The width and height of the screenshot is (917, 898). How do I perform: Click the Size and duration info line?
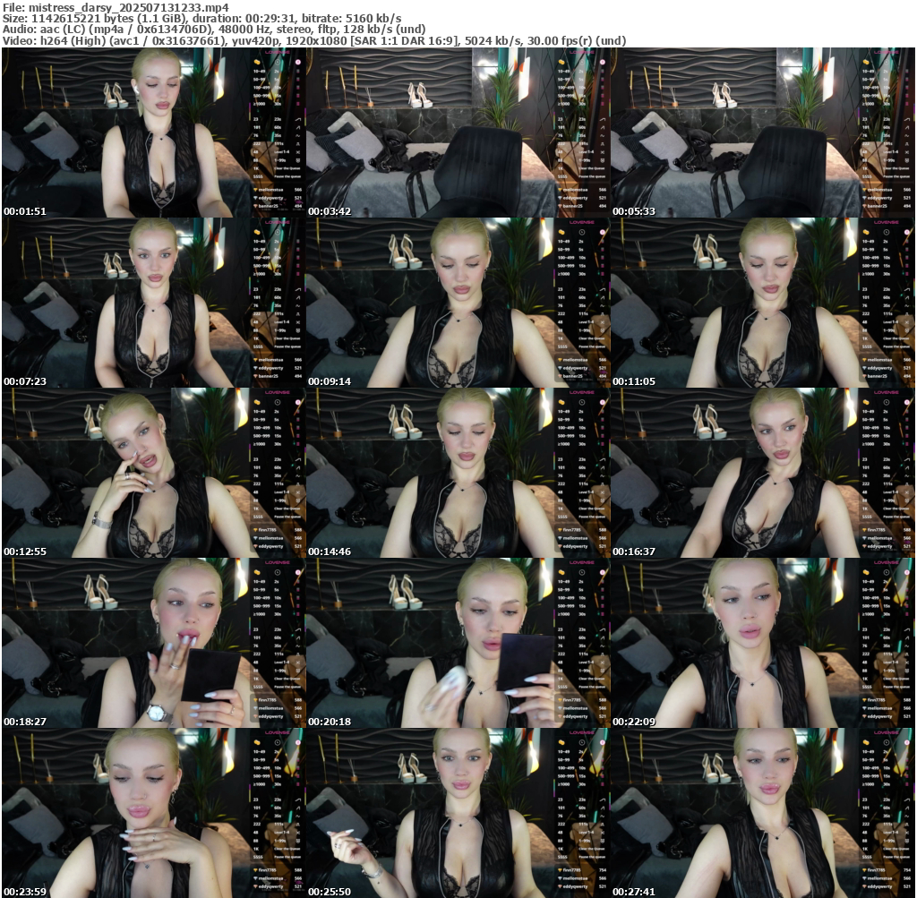pyautogui.click(x=201, y=19)
